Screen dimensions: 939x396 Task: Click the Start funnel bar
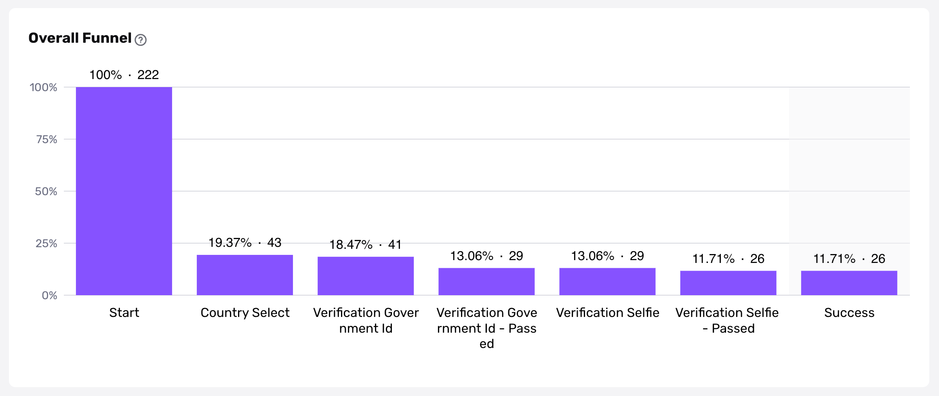pos(124,191)
